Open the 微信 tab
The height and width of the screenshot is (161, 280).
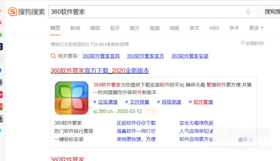95,28
